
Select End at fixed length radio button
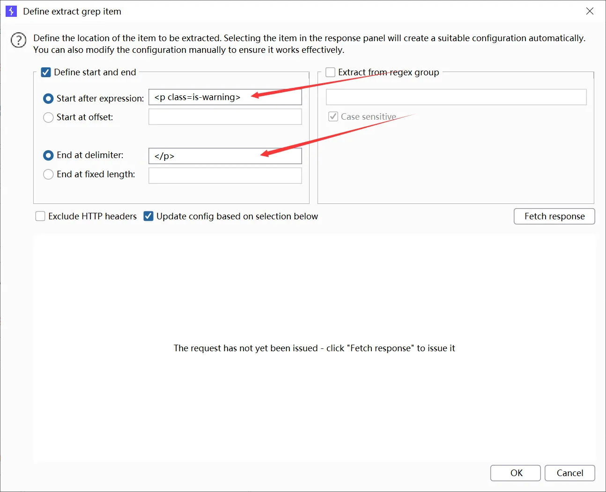point(48,174)
